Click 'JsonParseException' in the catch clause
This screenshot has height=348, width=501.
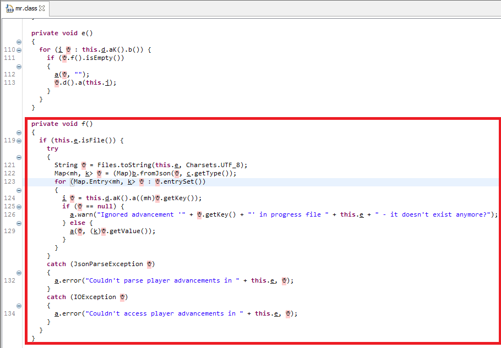click(108, 264)
